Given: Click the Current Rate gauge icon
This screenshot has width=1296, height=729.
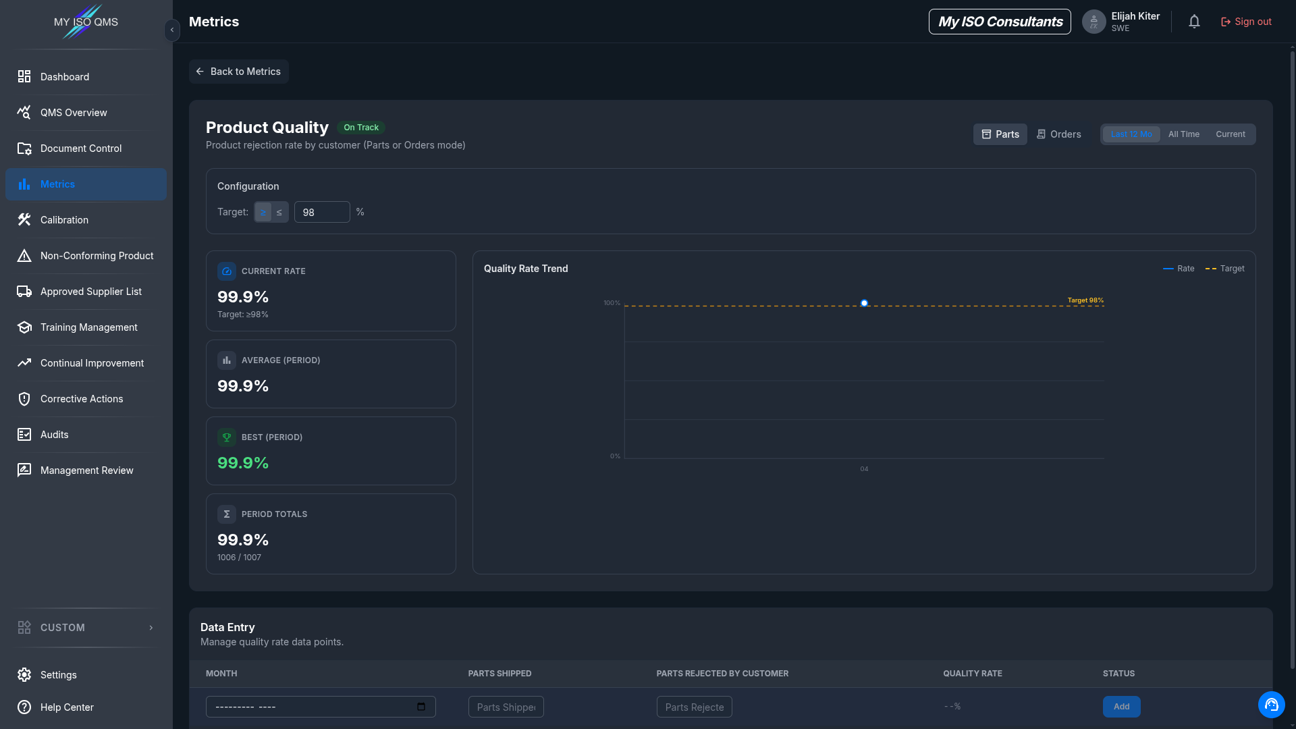Looking at the screenshot, I should pos(227,271).
